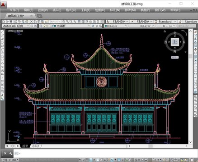Screen dimensions: 198x162
Task: Open the Standard table style dropdown
Action: [x=175, y=22]
